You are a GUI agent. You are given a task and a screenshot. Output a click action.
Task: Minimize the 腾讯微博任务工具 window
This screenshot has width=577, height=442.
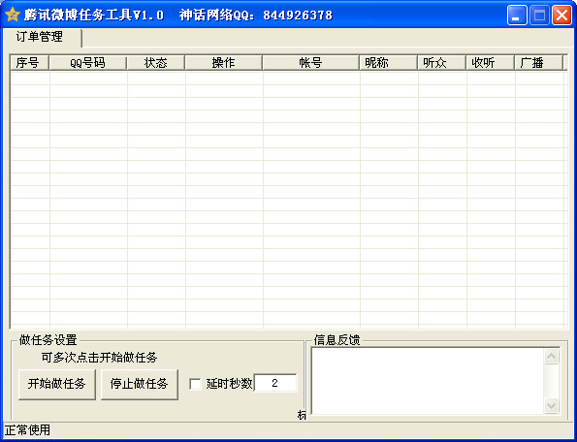[516, 16]
